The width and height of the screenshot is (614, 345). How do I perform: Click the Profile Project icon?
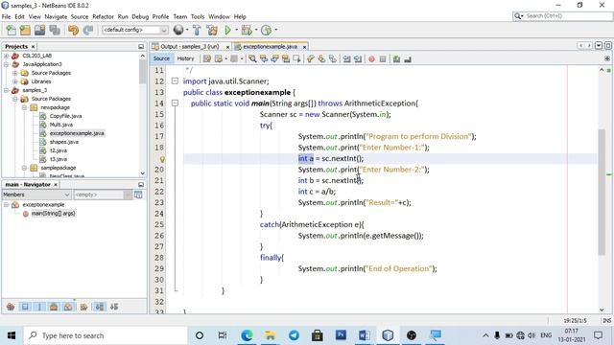click(266, 30)
